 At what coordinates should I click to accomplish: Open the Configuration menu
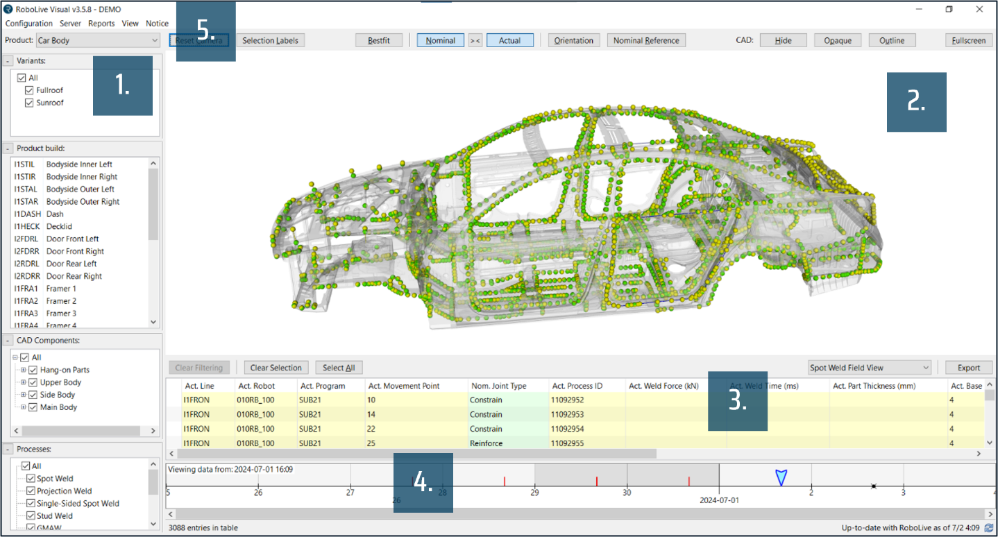click(29, 24)
